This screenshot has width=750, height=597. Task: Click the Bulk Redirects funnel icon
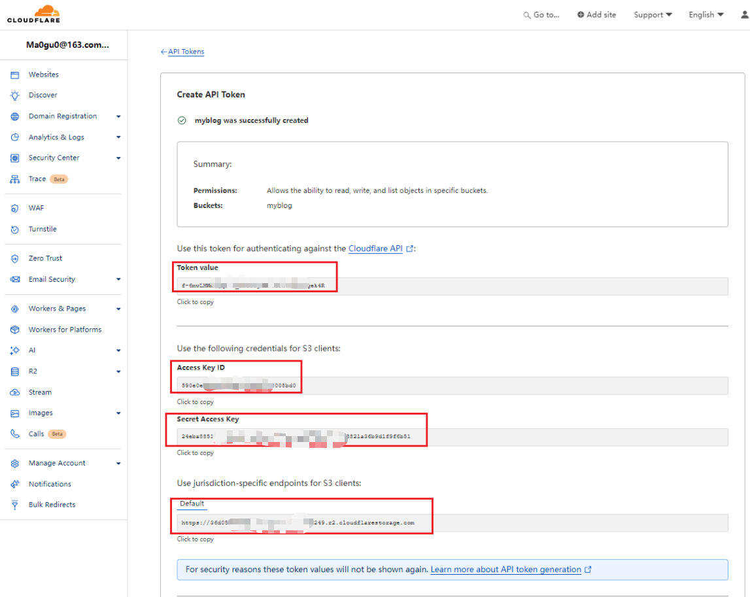coord(15,505)
